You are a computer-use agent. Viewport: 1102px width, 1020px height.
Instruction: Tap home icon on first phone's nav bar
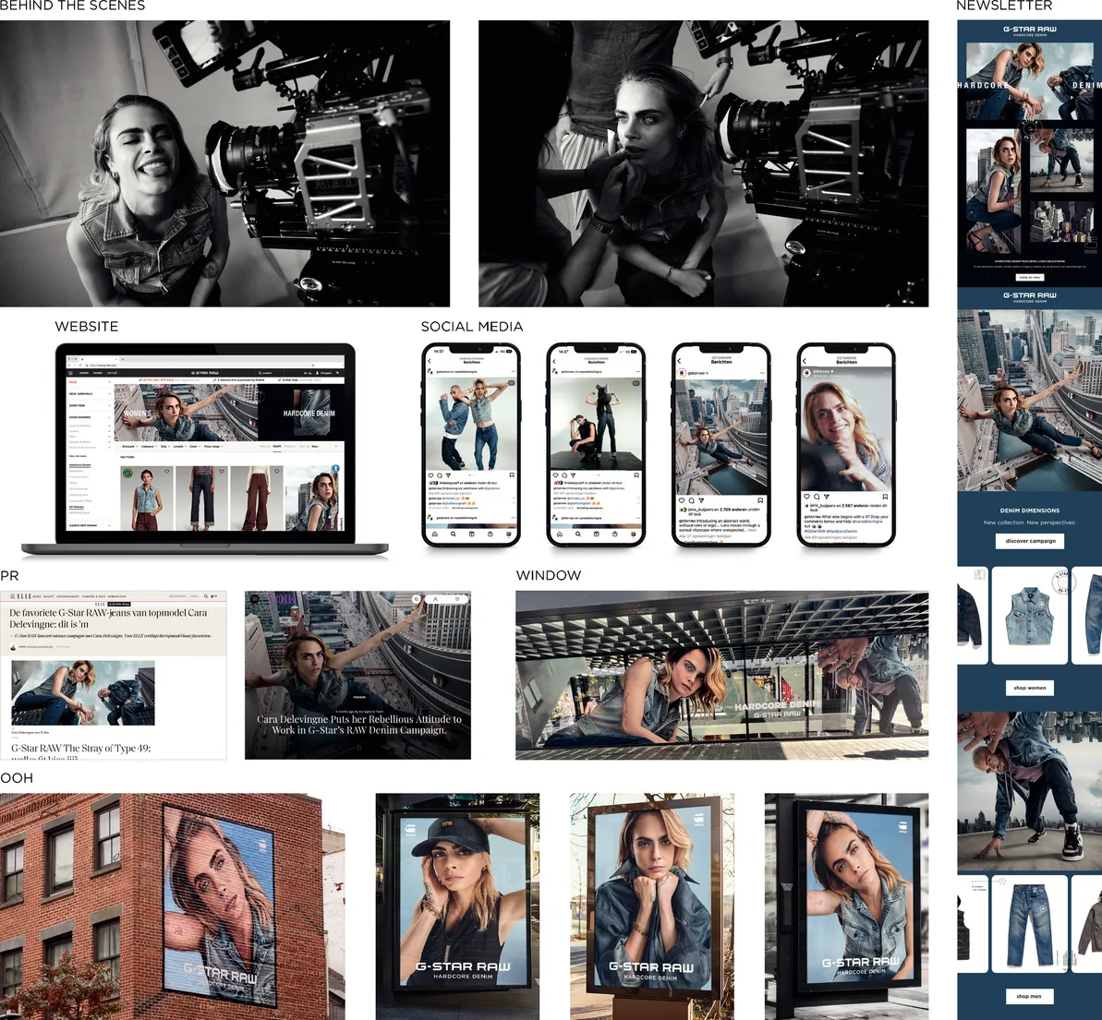pyautogui.click(x=435, y=534)
